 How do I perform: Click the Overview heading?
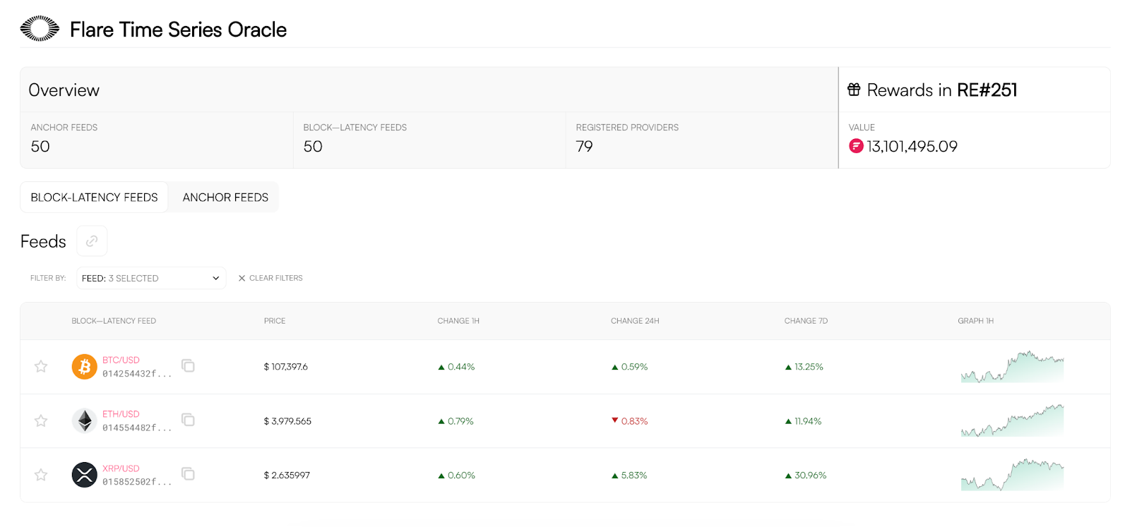(x=64, y=90)
